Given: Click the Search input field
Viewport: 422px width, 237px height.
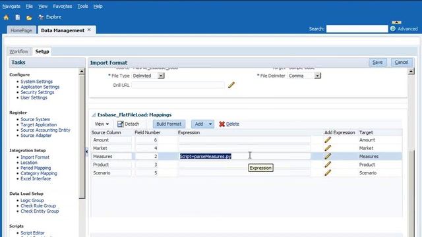Looking at the screenshot, I should [357, 29].
